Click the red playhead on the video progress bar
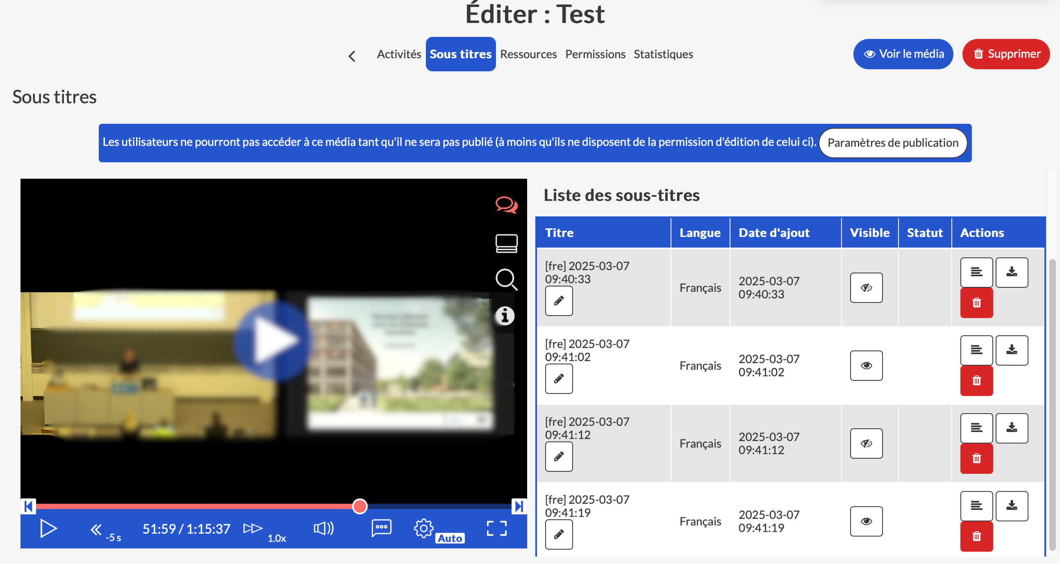The image size is (1060, 564). click(x=359, y=506)
